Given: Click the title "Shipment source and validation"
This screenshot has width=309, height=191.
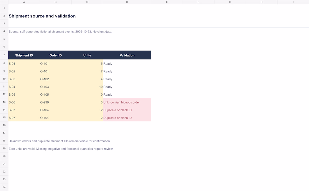Looking at the screenshot, I should click(42, 16).
